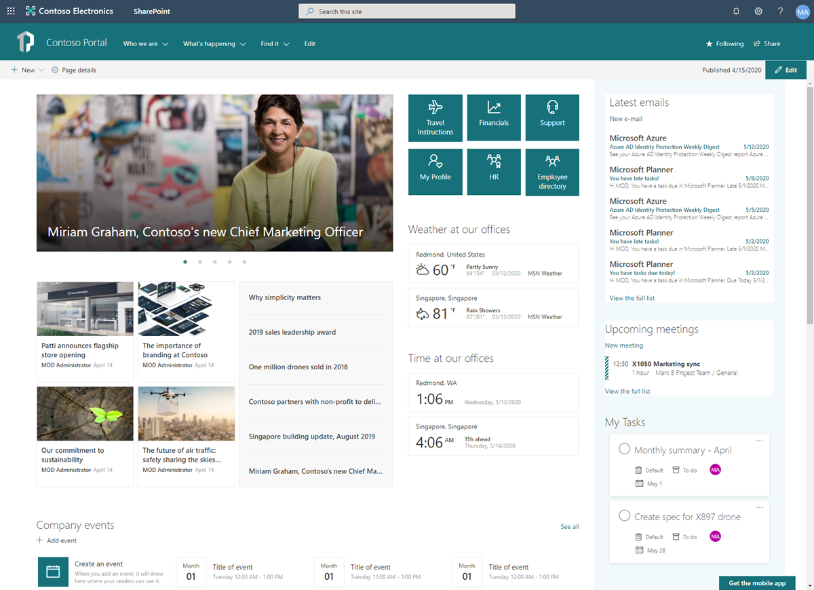Click the search magnifier icon
This screenshot has width=814, height=590.
click(x=310, y=12)
